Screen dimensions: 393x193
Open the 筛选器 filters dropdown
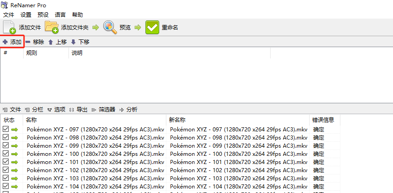103,110
